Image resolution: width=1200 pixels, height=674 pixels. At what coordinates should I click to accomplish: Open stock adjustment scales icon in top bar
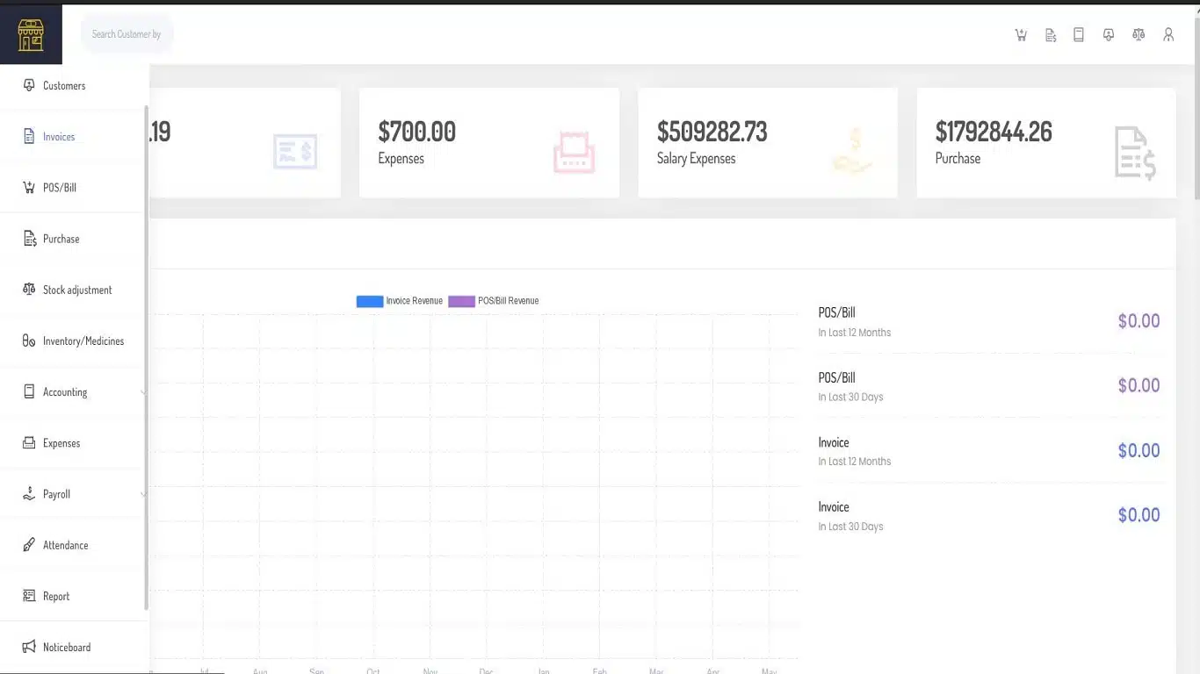coord(1139,35)
